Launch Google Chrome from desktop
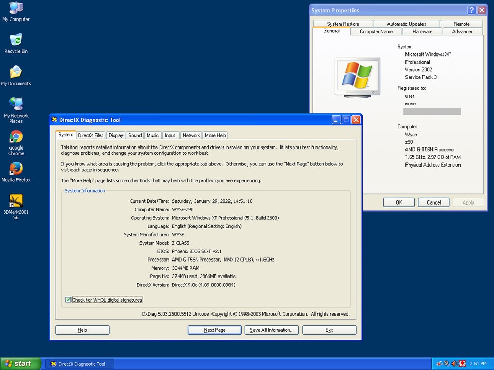Image resolution: width=494 pixels, height=370 pixels. (x=16, y=137)
